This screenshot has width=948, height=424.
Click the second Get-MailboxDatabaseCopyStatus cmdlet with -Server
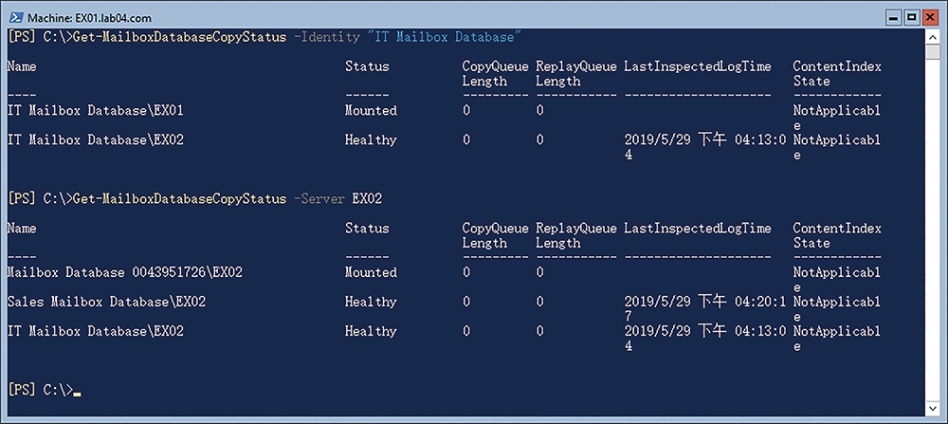click(x=179, y=199)
